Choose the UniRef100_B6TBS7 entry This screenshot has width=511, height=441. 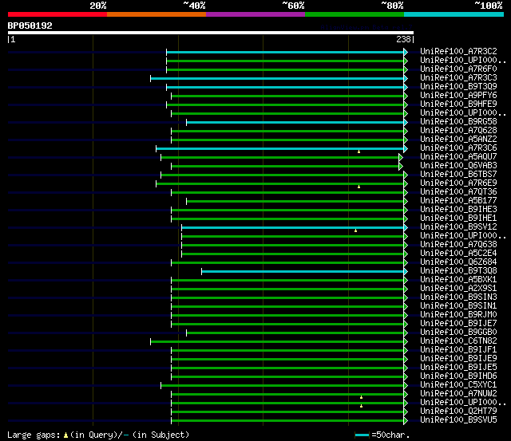(458, 175)
